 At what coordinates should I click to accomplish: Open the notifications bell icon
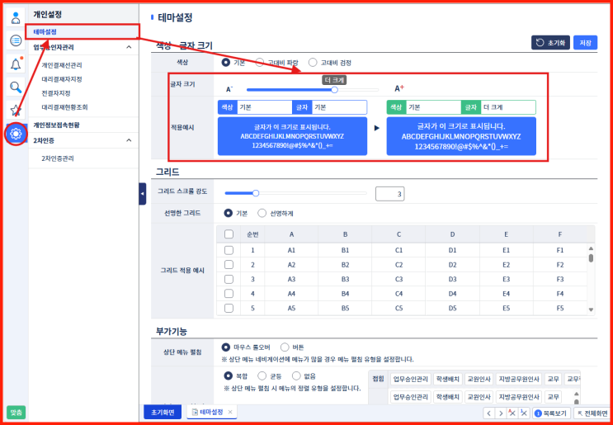(x=16, y=64)
